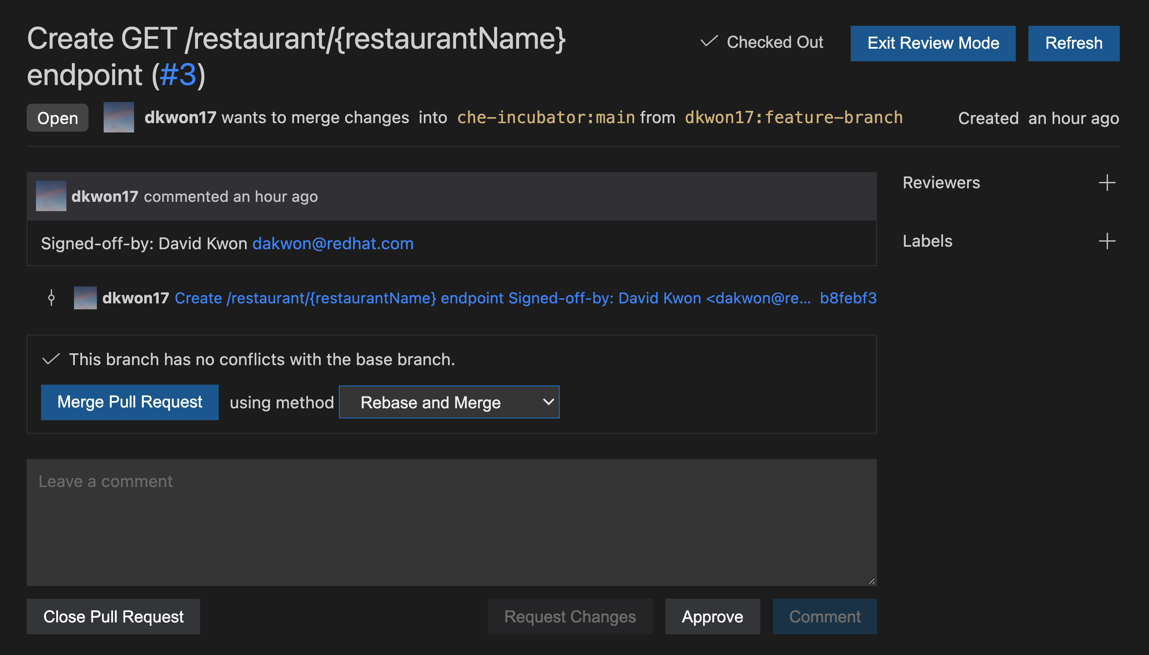The image size is (1149, 655).
Task: Click the Open status badge icon
Action: (58, 118)
